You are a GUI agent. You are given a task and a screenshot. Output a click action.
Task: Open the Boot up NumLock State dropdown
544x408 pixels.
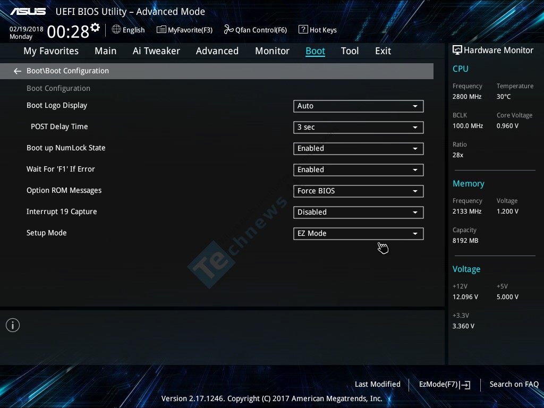pos(359,149)
